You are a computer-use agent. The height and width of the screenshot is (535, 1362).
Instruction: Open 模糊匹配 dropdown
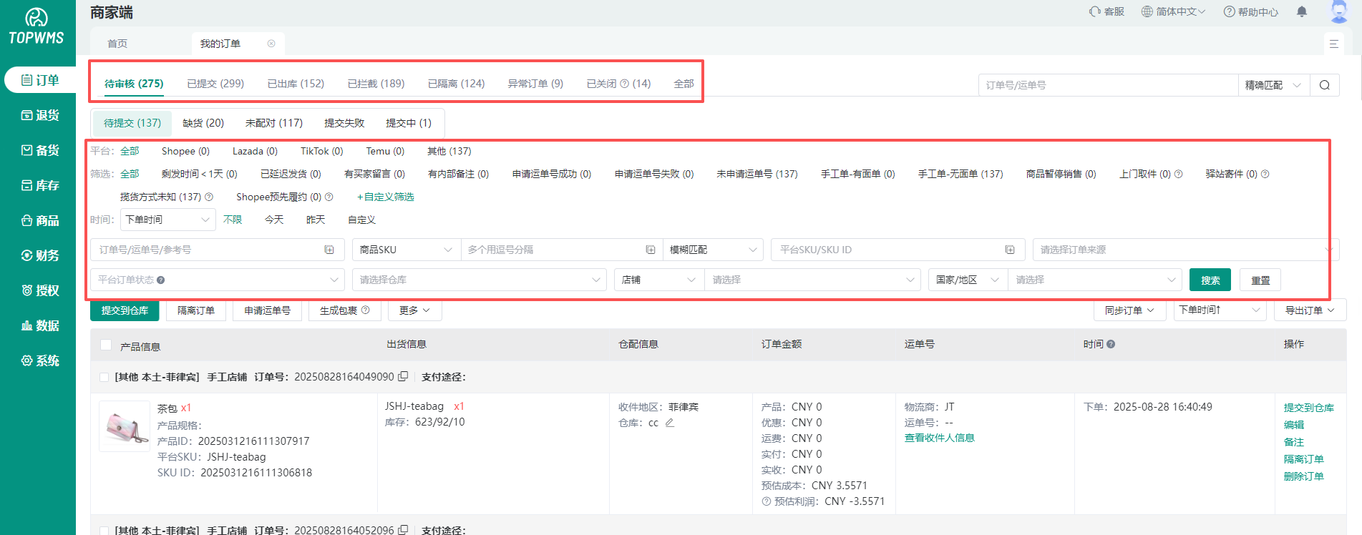pyautogui.click(x=713, y=250)
